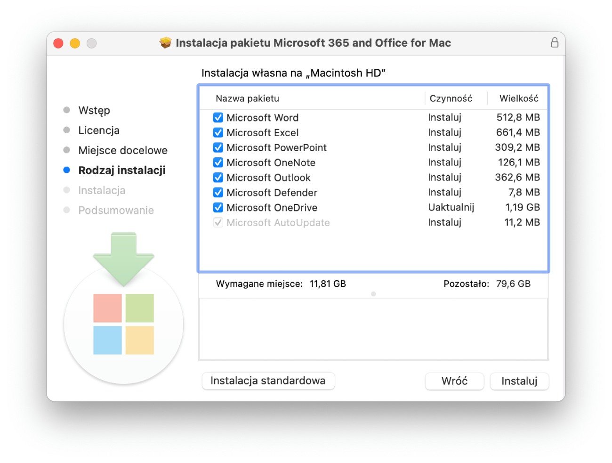Image resolution: width=612 pixels, height=463 pixels.
Task: Click the required space value 11,81 GB
Action: coord(328,284)
